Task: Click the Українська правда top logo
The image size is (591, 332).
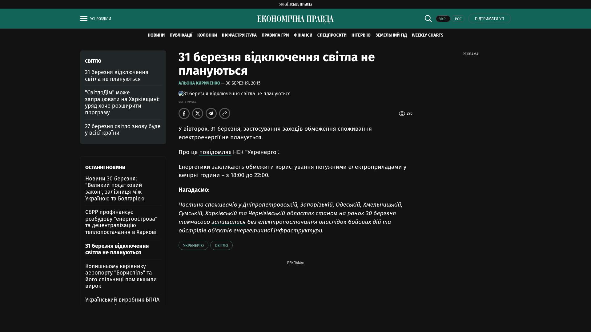Action: tap(295, 4)
